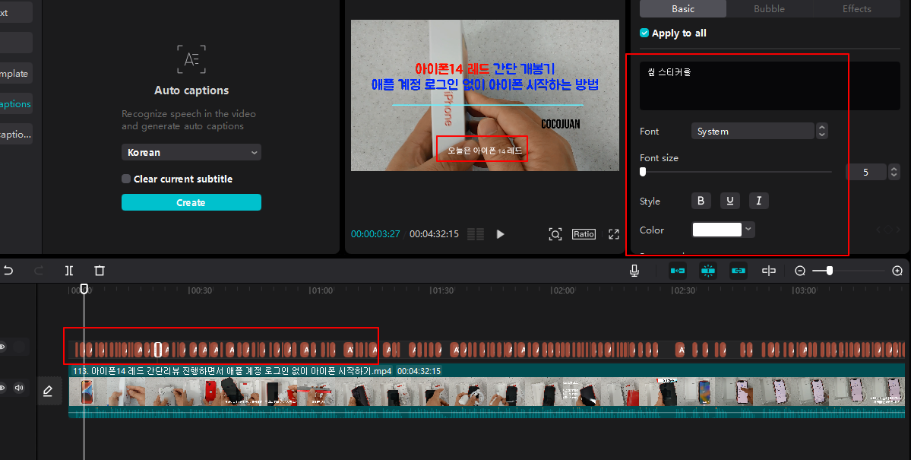911x460 pixels.
Task: Split the clip with the Split tool
Action: 69,271
